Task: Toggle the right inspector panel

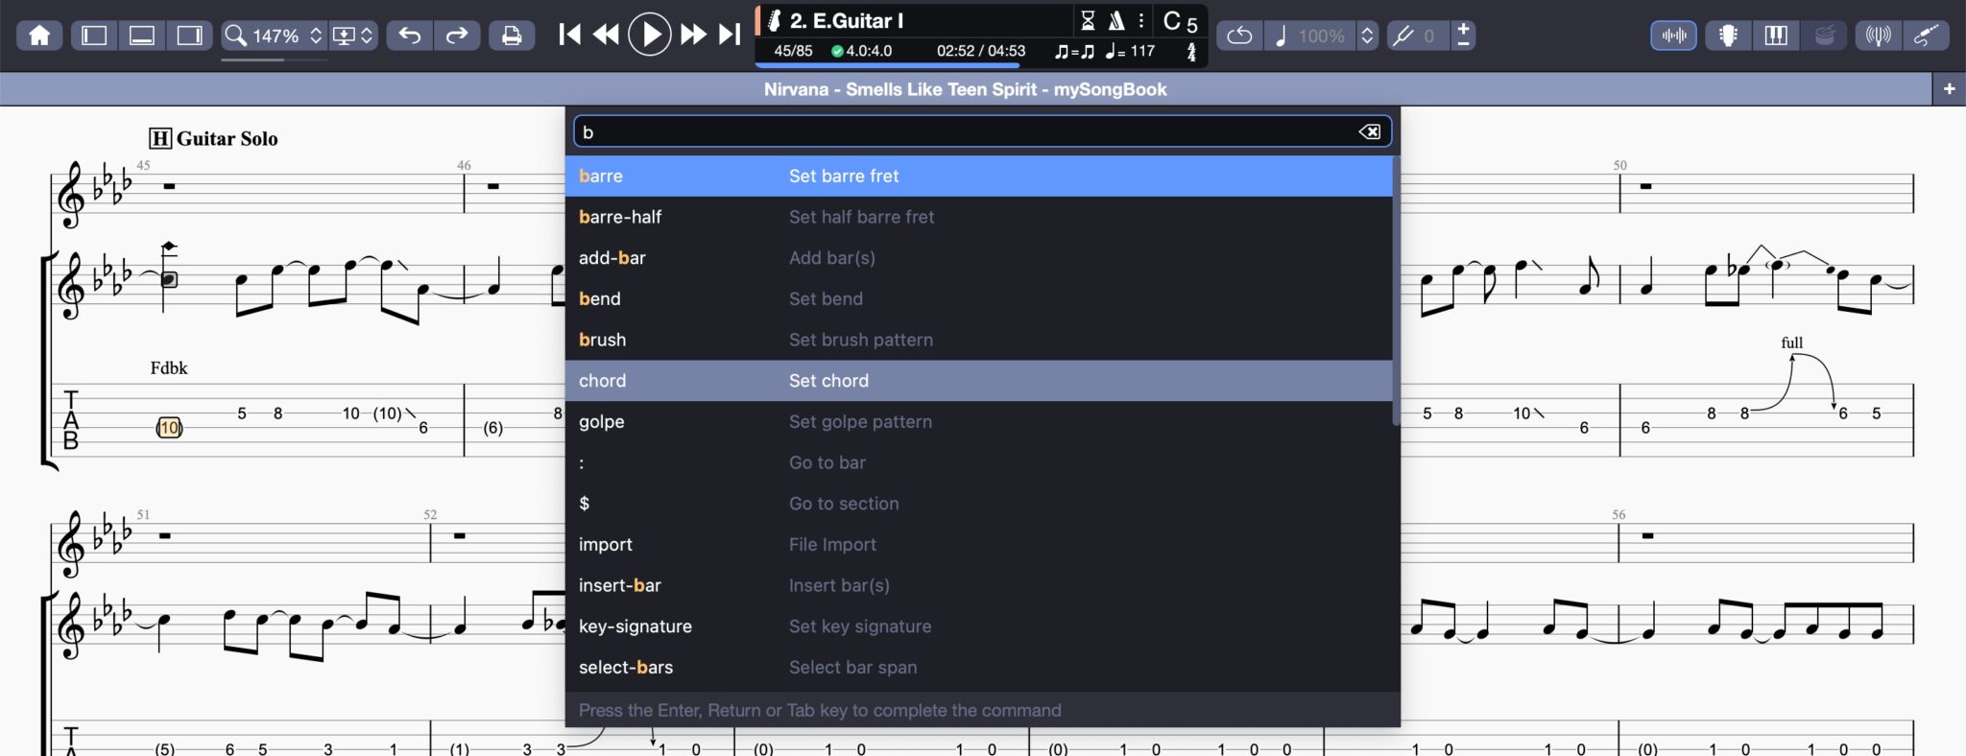Action: [189, 35]
